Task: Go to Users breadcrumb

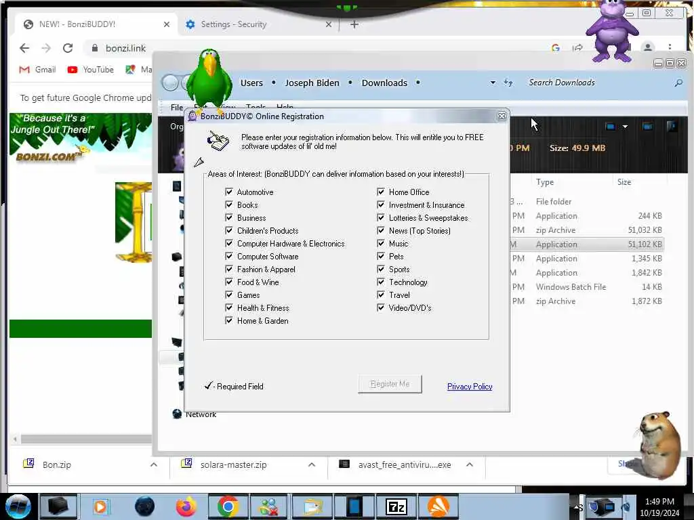Action: point(251,83)
